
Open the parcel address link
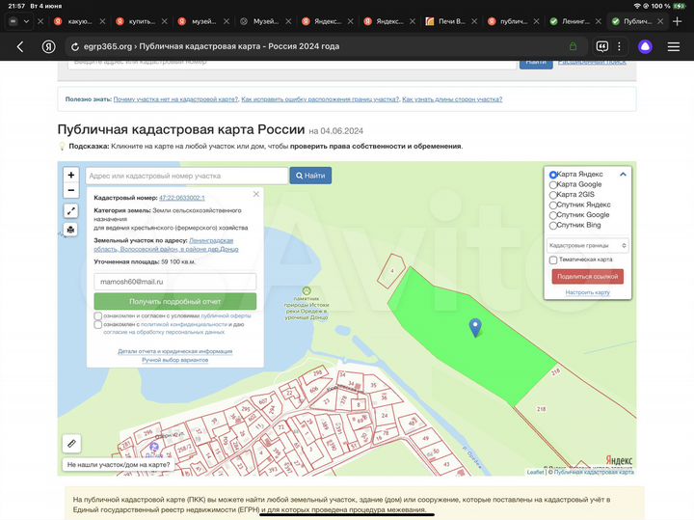[166, 245]
